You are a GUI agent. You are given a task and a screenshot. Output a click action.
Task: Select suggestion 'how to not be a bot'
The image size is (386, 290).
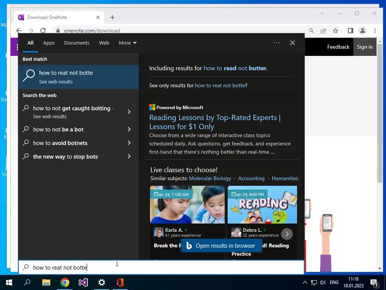pyautogui.click(x=58, y=130)
